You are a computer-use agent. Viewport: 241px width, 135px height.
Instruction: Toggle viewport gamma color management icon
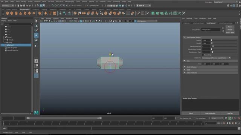[x=136, y=21]
